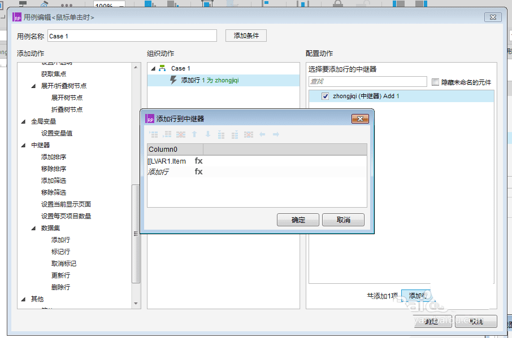Click the move row up arrow icon
Screen dimensions: 512x338
click(194, 134)
